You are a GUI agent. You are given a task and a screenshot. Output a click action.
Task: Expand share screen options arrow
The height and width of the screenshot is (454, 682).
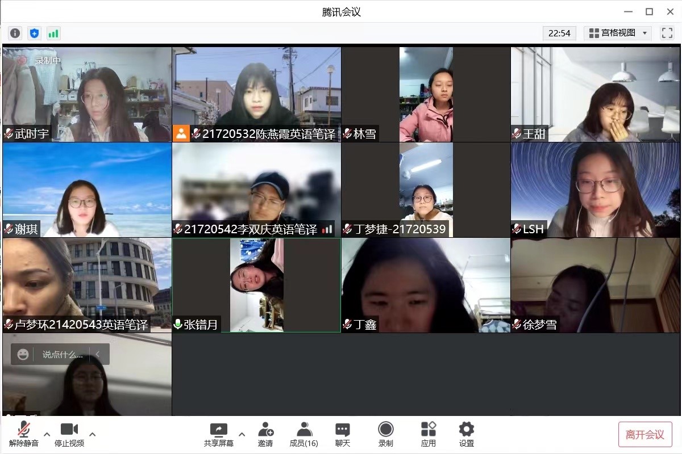coord(242,435)
